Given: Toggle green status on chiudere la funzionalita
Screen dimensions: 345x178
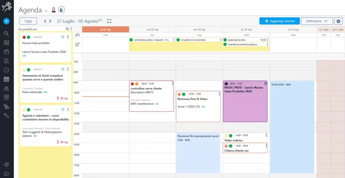Looking at the screenshot, I should 178,40.
